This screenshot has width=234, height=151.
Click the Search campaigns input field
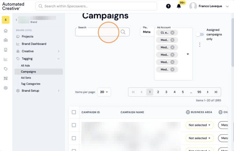click(98, 32)
